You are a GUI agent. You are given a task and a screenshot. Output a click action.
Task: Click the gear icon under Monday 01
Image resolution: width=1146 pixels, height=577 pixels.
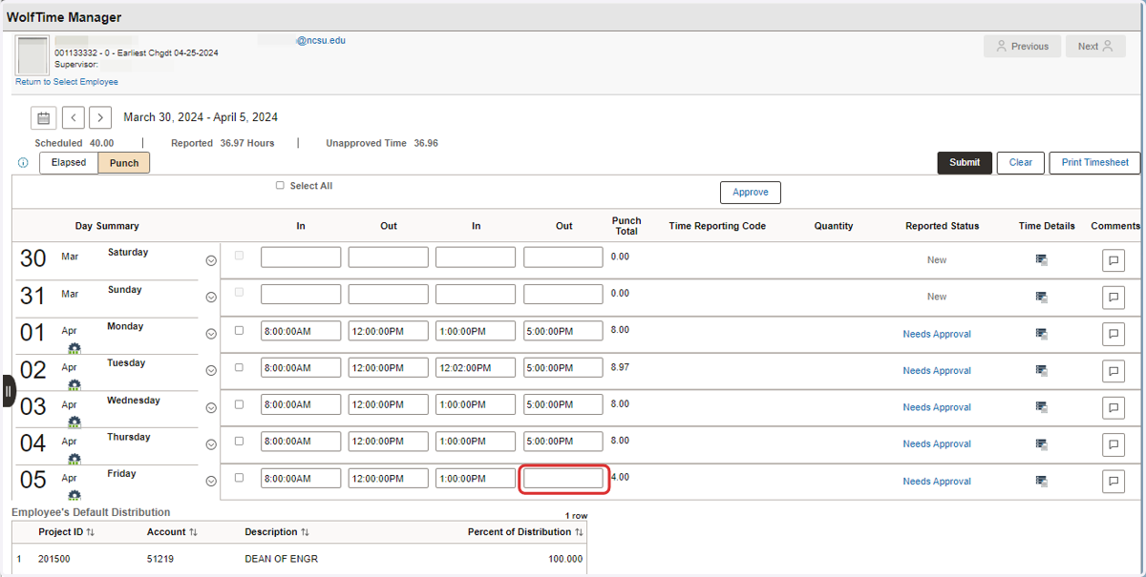[74, 348]
